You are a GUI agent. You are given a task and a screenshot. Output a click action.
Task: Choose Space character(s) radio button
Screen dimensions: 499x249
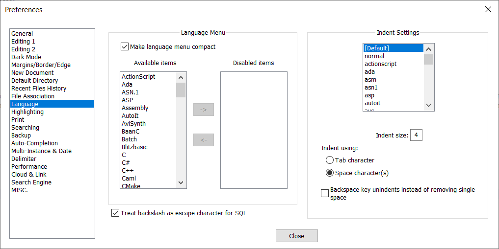tap(330, 173)
